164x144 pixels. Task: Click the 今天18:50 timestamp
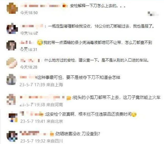click(x=29, y=13)
